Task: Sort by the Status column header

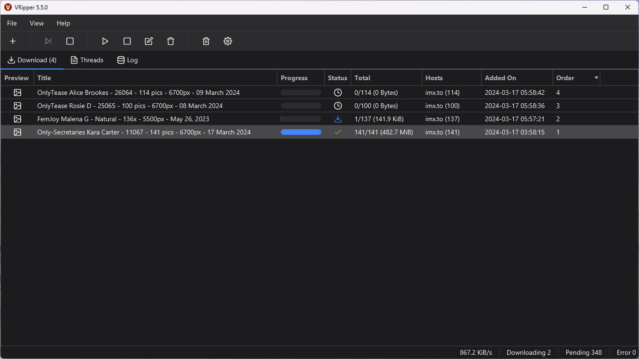Action: [x=337, y=78]
